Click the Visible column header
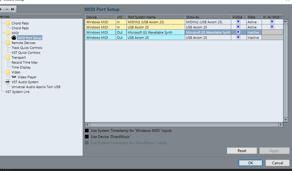The height and width of the screenshot is (171, 292). tap(239, 17)
